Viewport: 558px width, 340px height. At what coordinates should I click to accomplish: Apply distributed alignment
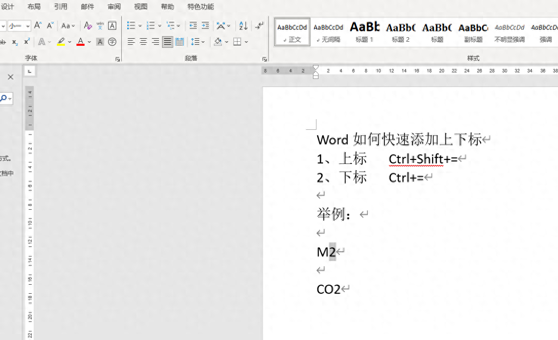tap(180, 42)
